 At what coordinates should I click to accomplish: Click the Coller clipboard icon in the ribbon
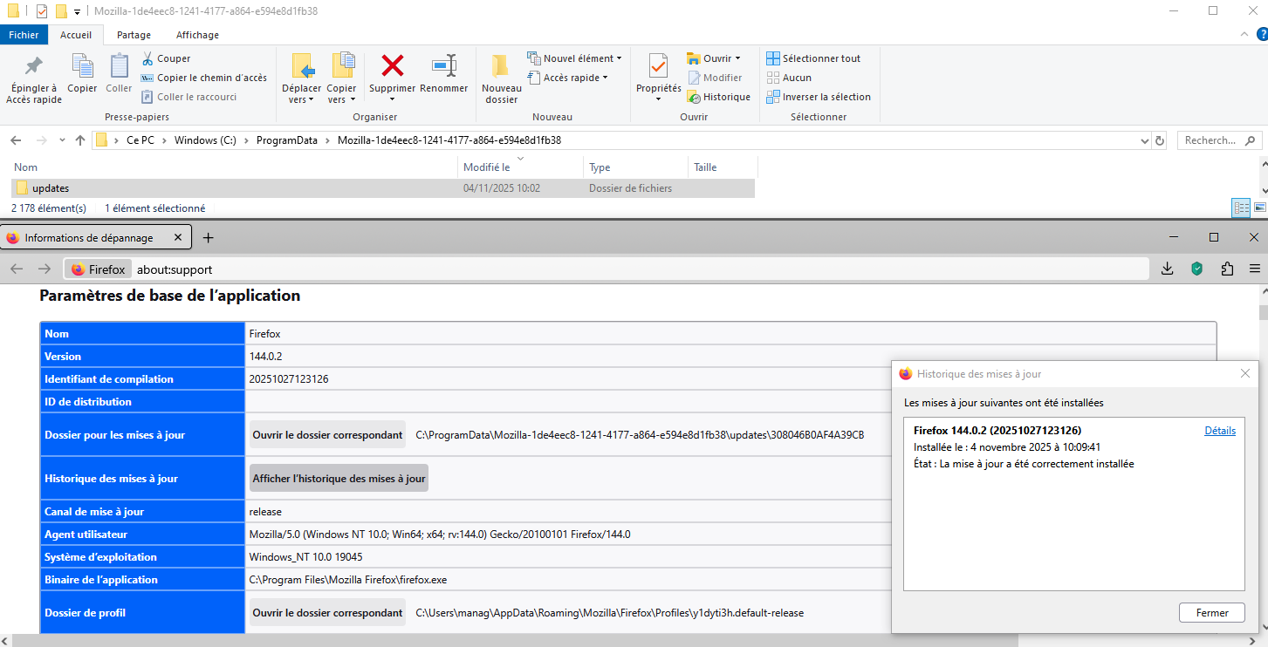click(119, 73)
